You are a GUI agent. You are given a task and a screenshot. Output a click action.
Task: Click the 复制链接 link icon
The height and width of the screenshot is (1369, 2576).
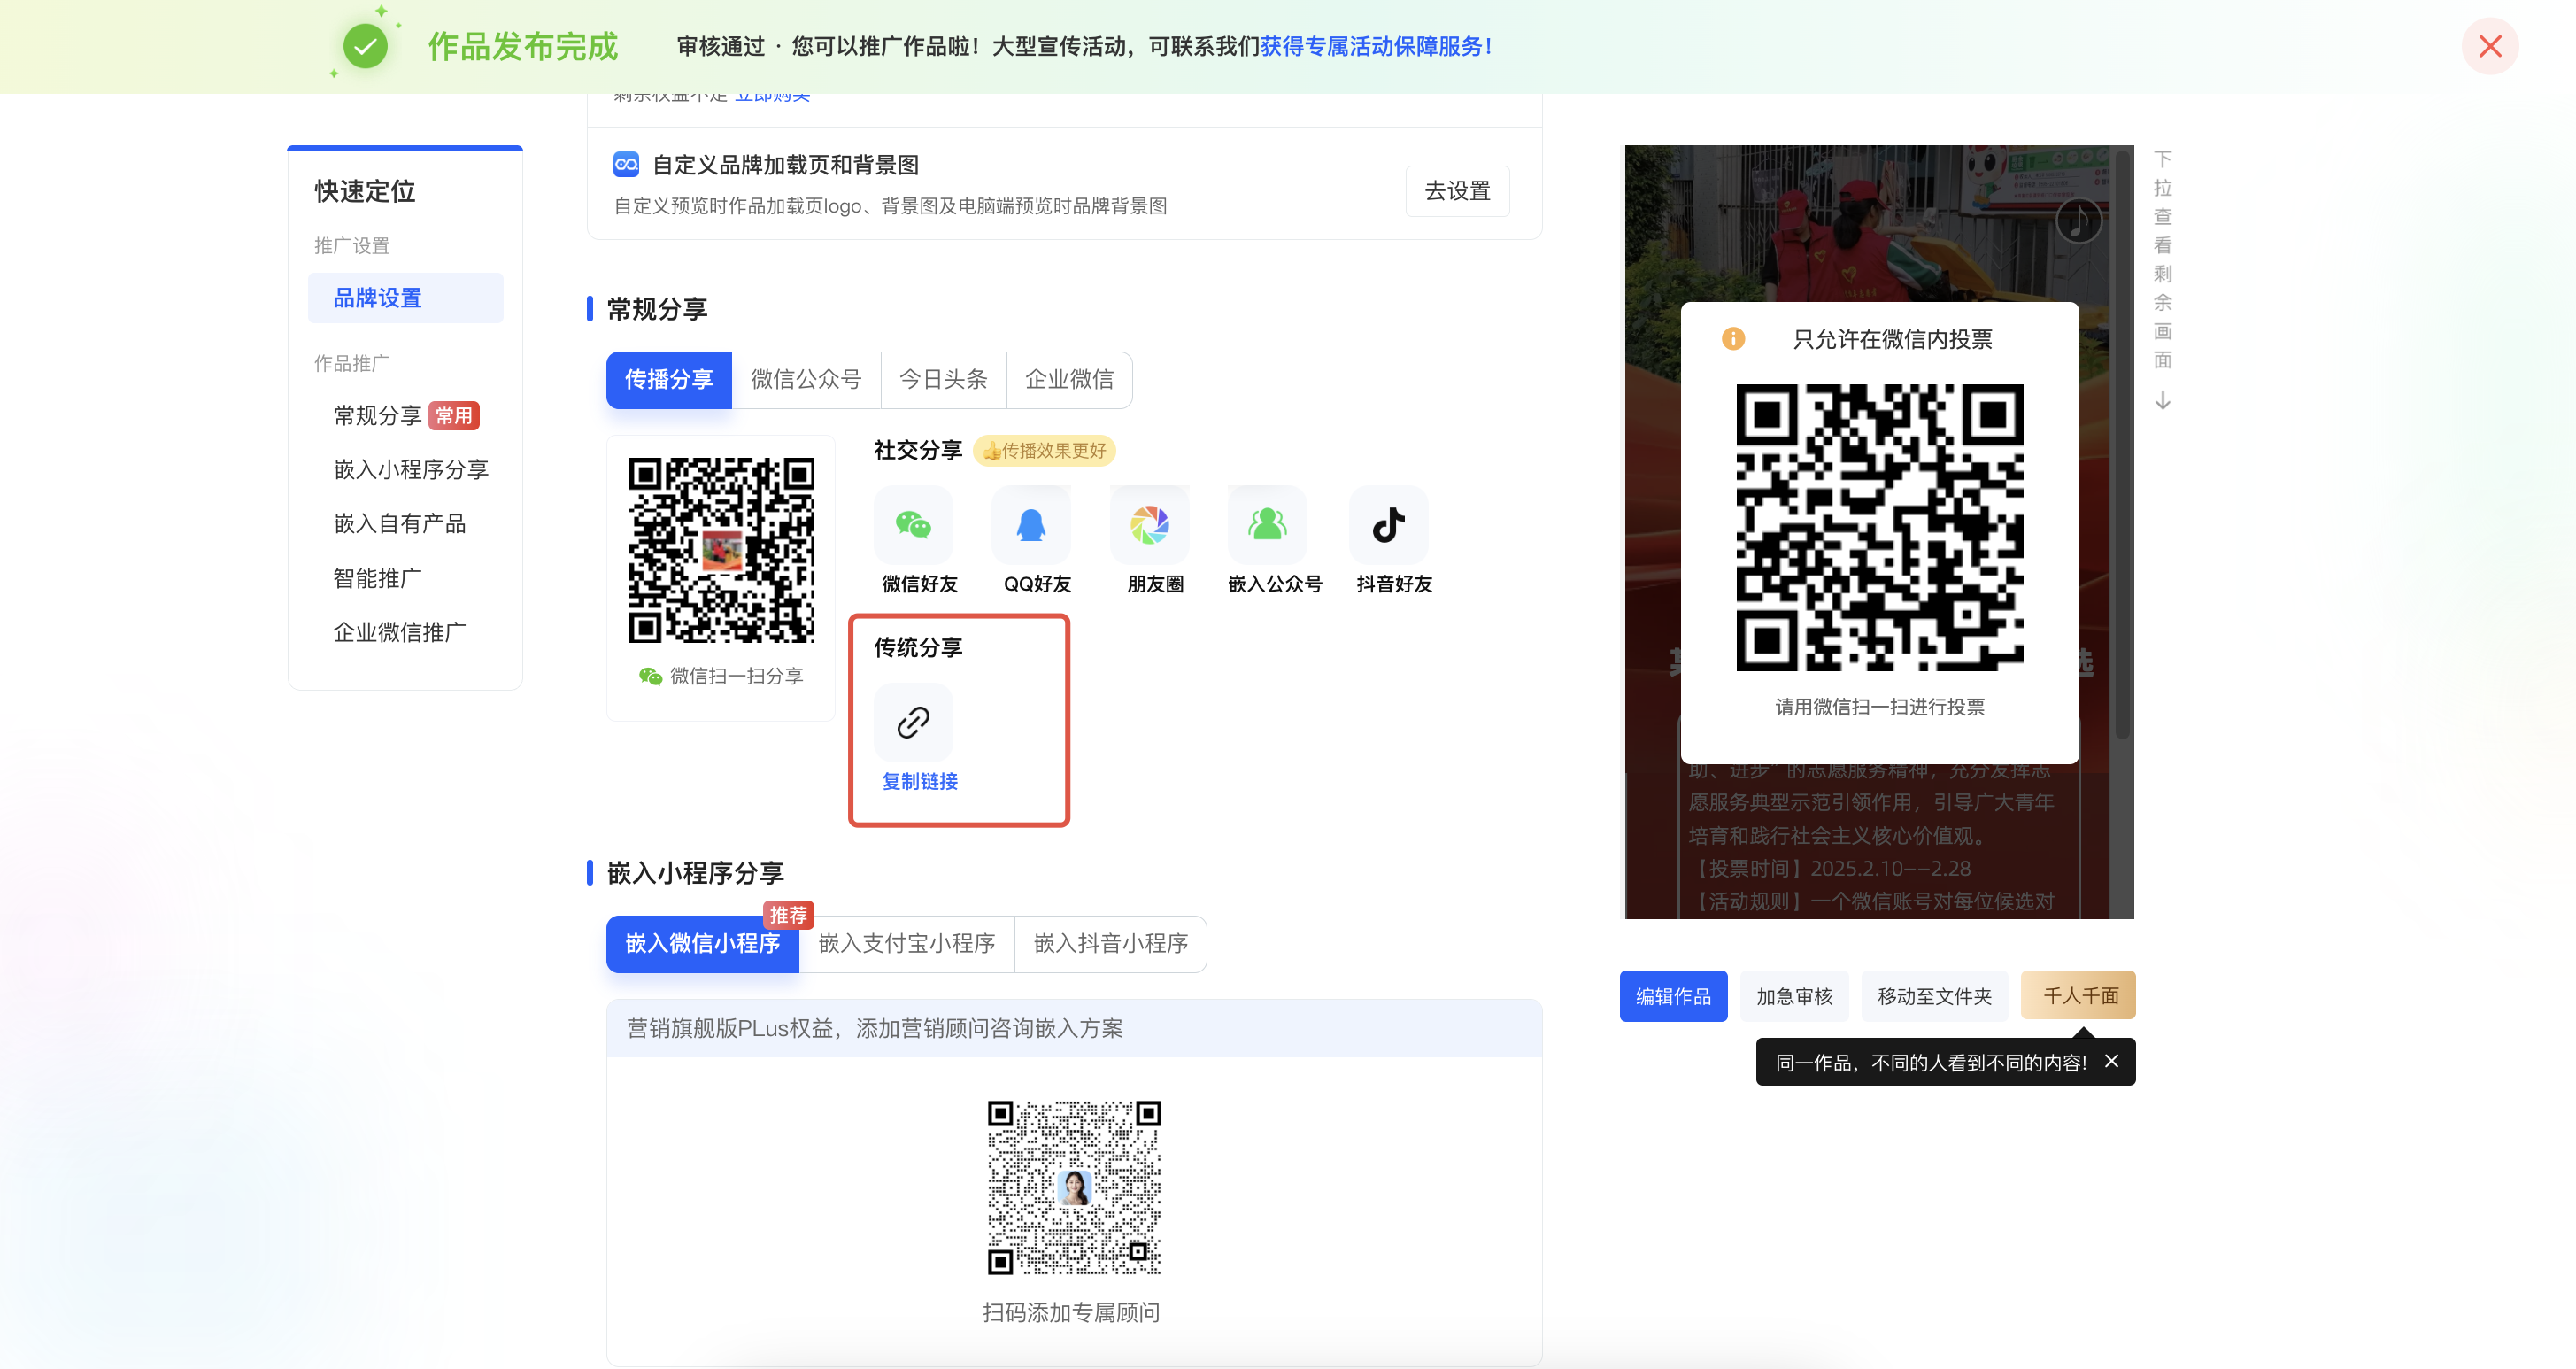click(913, 722)
